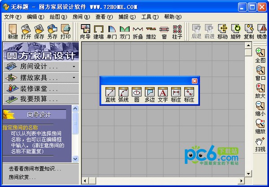The height and width of the screenshot is (187, 269).
Task: Click the help panel scroll-down arrow
Action: [75, 159]
